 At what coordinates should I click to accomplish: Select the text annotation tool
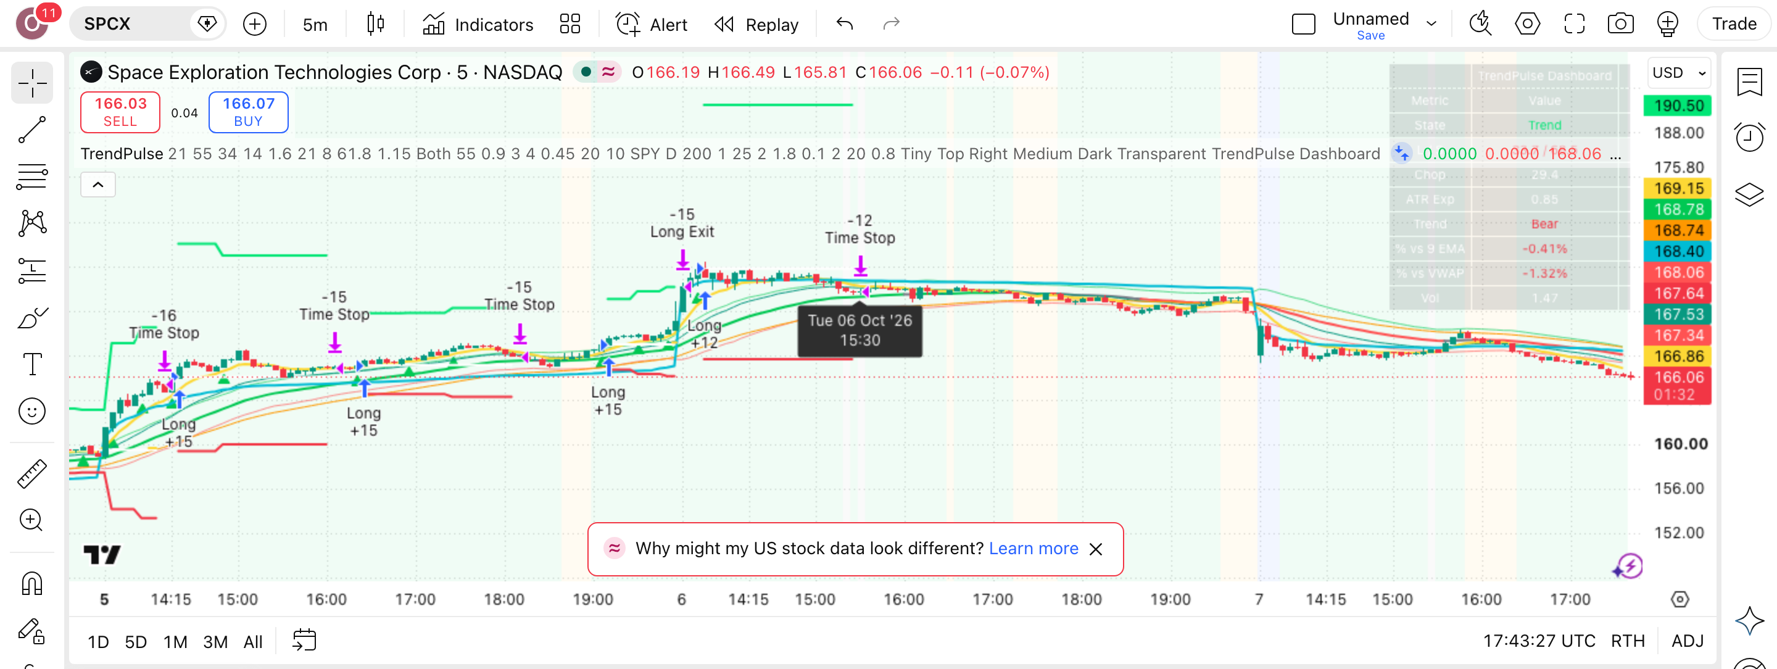coord(31,364)
